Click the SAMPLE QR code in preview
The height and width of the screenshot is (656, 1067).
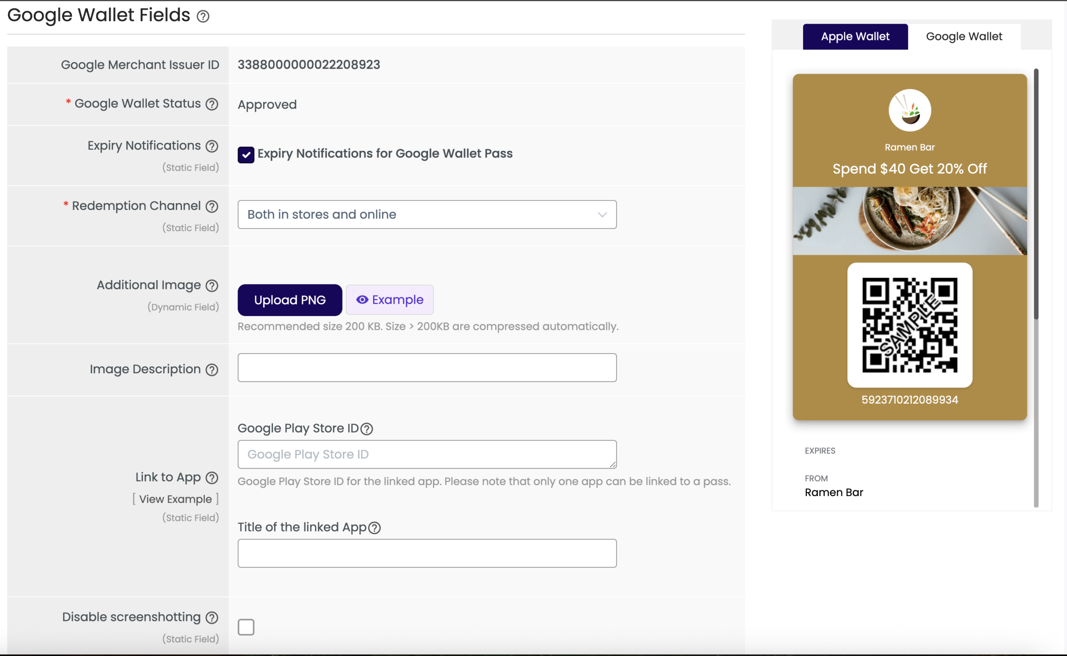coord(910,325)
